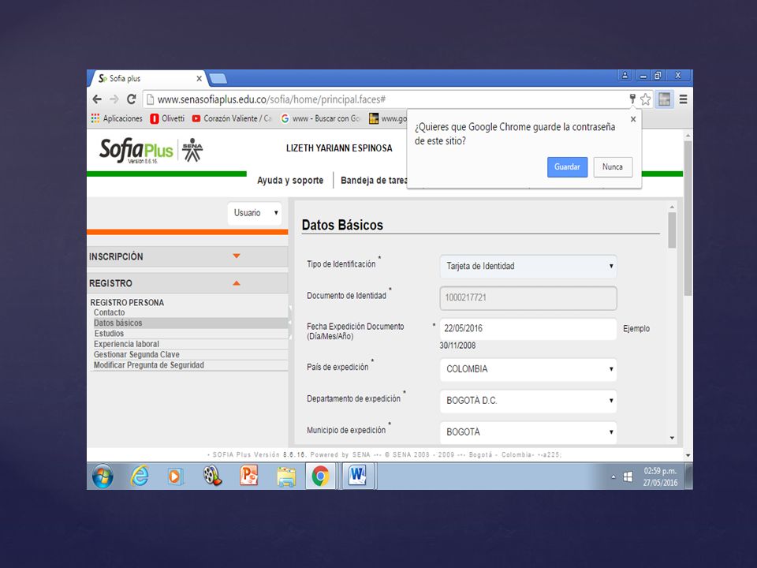Switch to Microsoft Word in the taskbar

coord(358,476)
